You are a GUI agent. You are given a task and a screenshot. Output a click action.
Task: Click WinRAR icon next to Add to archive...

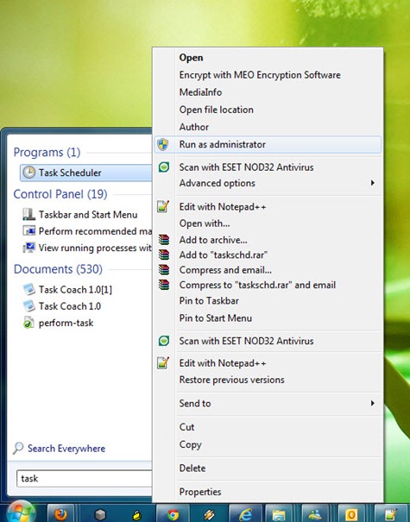(164, 240)
